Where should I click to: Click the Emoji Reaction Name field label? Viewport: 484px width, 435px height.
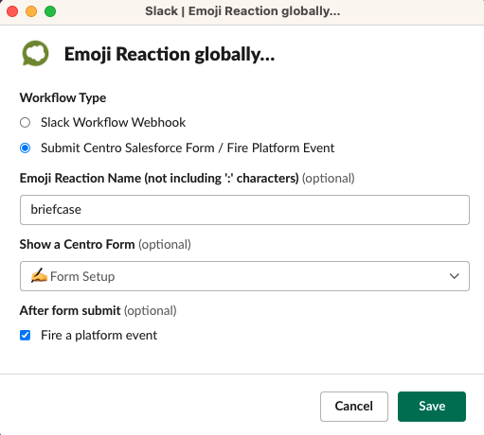[159, 178]
